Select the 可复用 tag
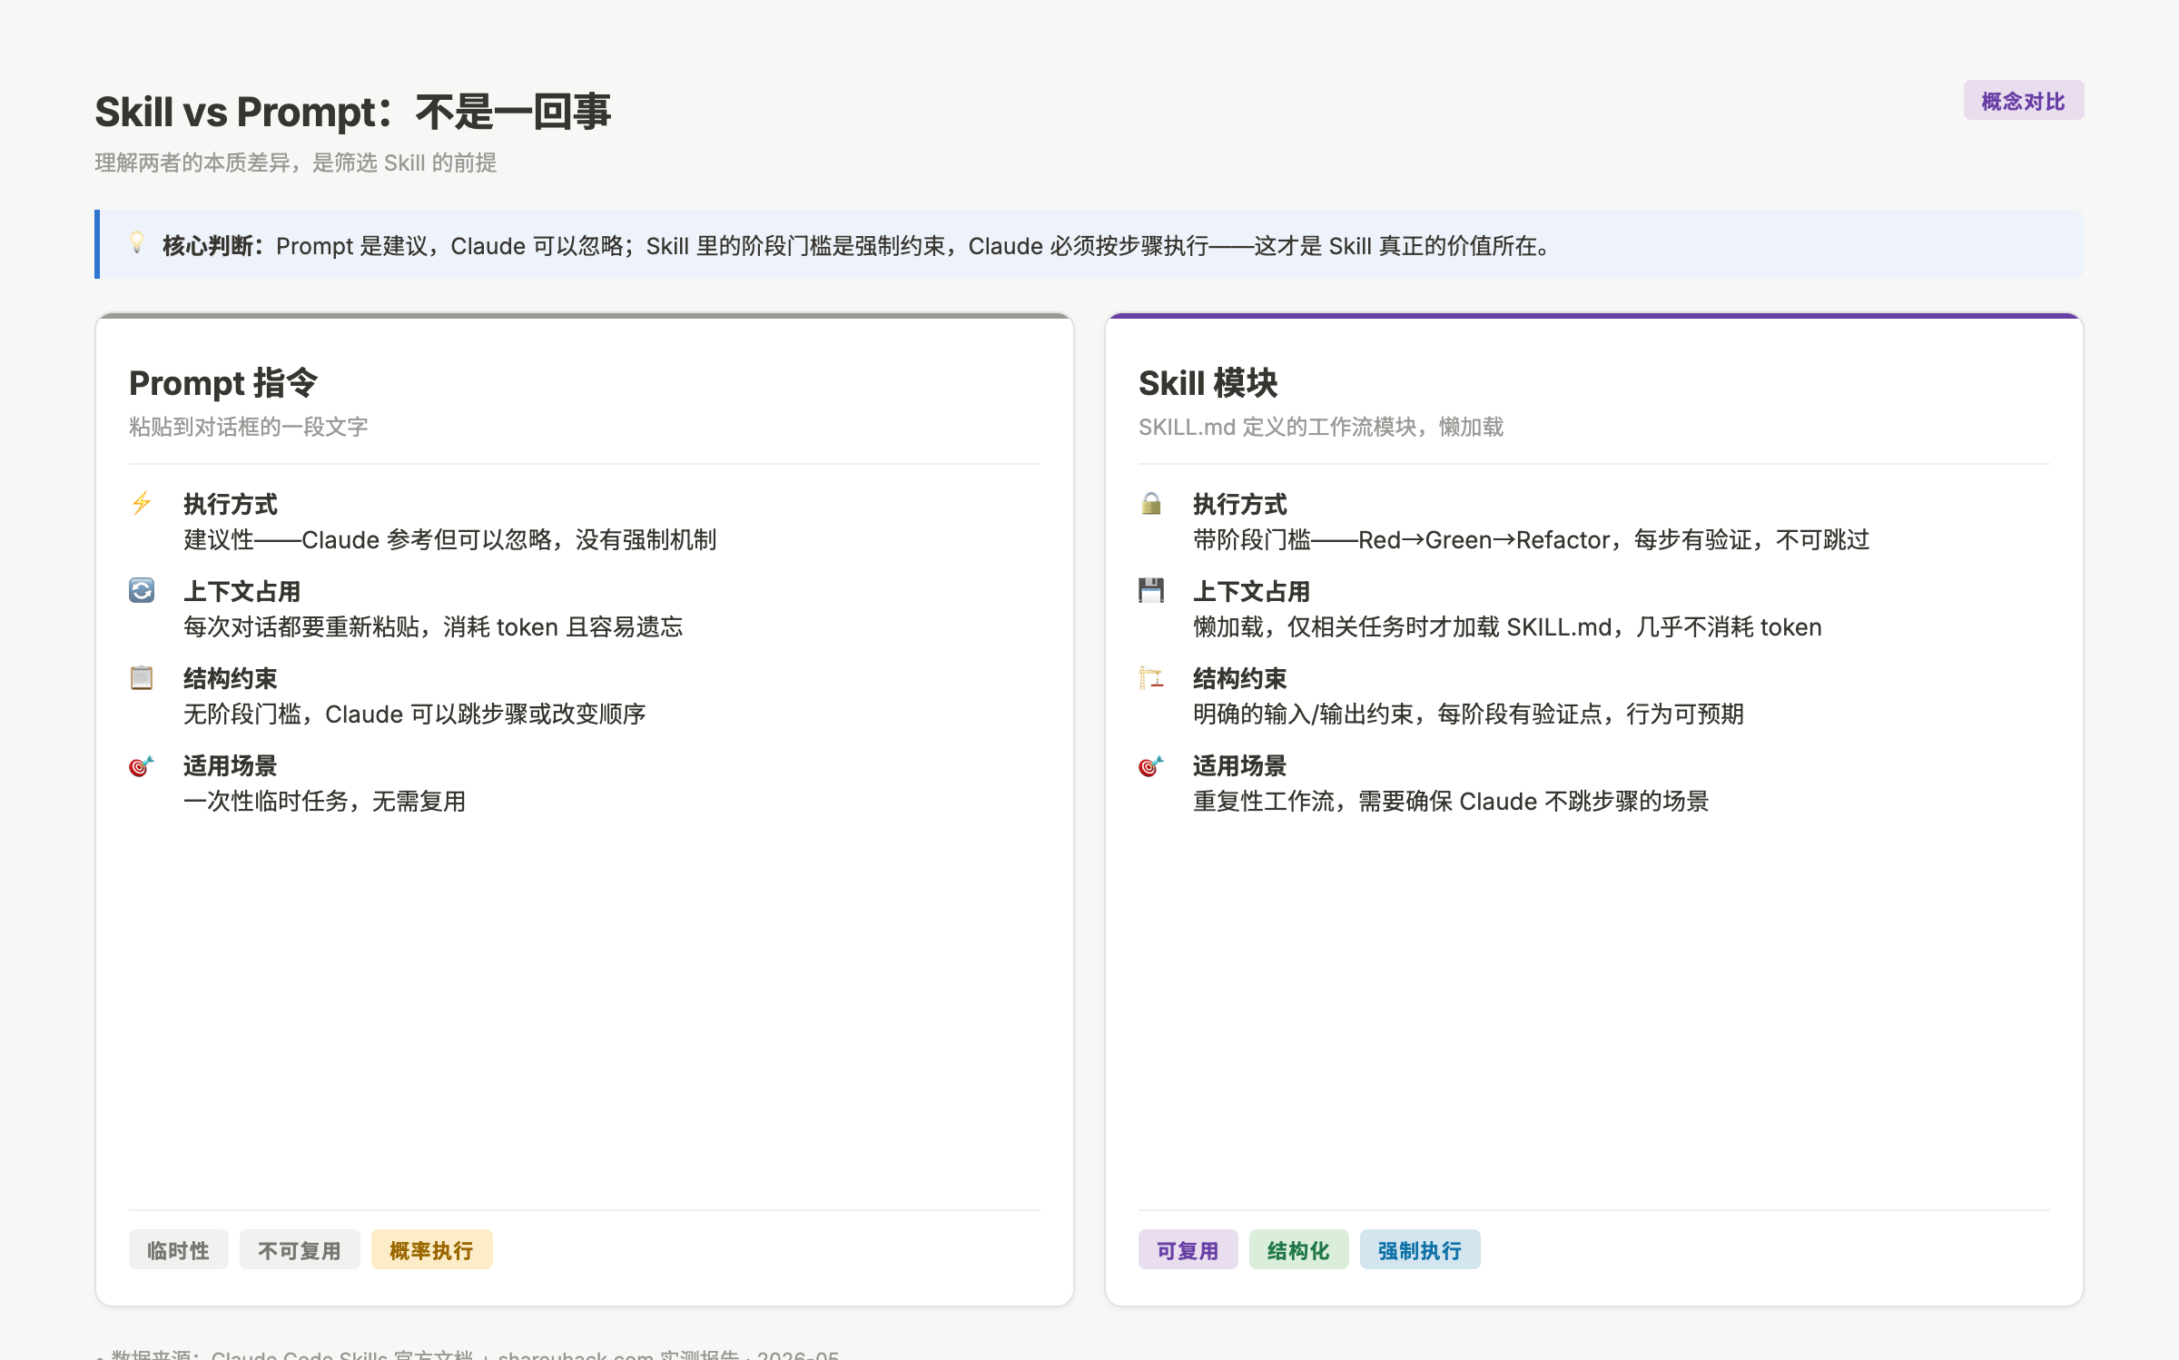Image resolution: width=2179 pixels, height=1360 pixels. [x=1188, y=1250]
